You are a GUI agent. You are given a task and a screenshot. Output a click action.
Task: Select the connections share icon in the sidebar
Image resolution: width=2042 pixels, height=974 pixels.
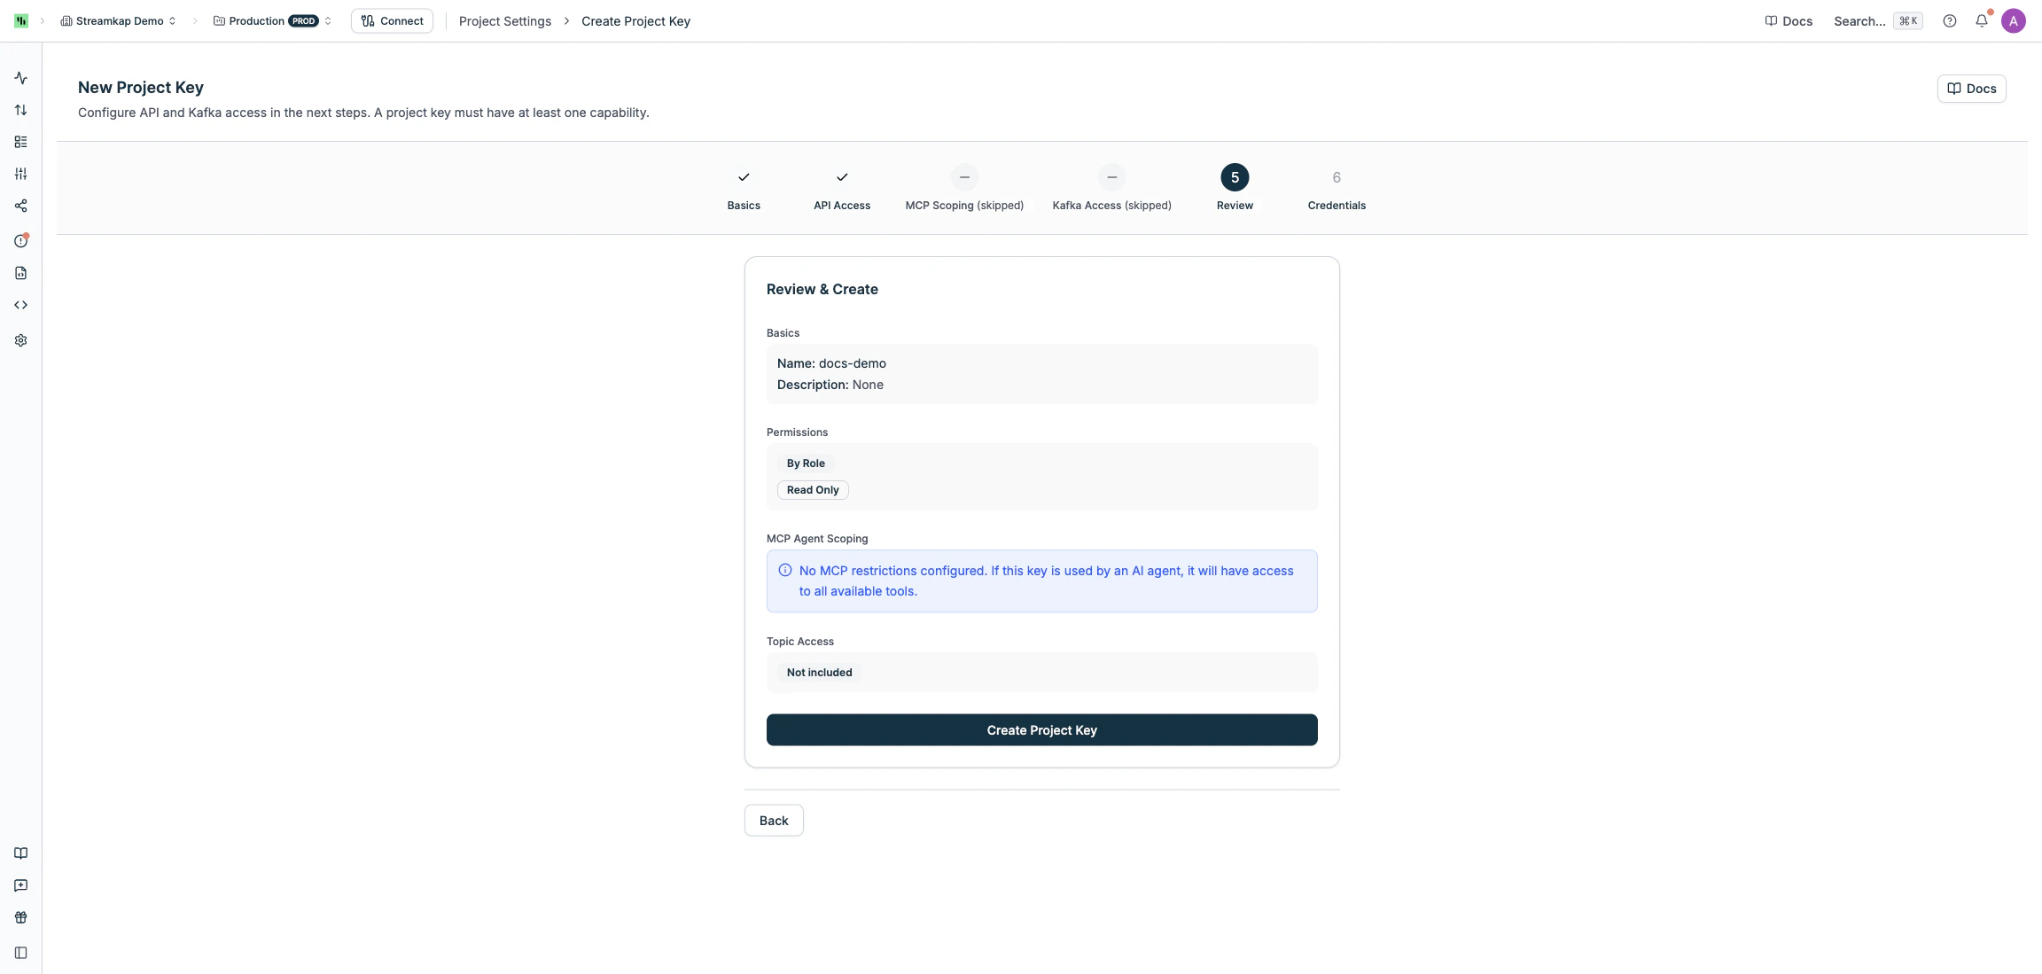coord(20,206)
